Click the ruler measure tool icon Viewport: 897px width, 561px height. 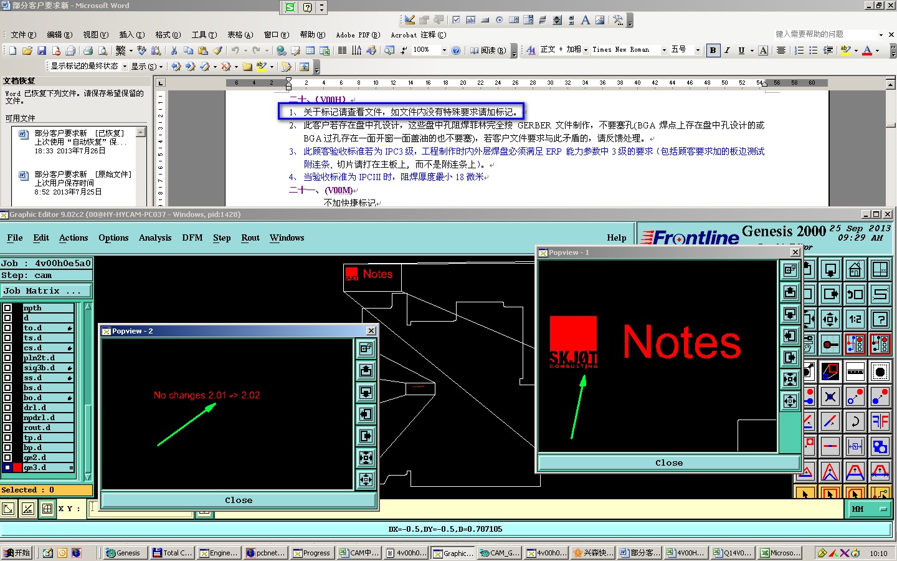click(855, 372)
